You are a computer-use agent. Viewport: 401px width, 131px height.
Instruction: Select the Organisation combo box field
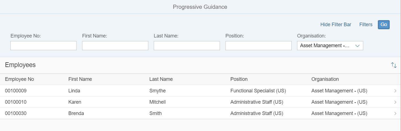pos(330,46)
